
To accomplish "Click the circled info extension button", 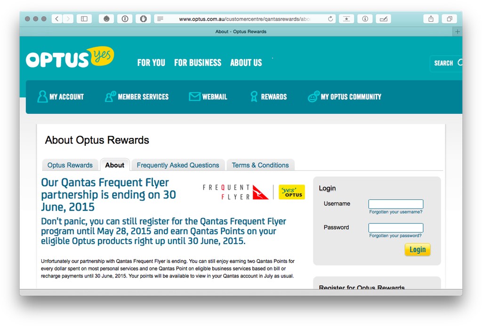I will [x=365, y=19].
